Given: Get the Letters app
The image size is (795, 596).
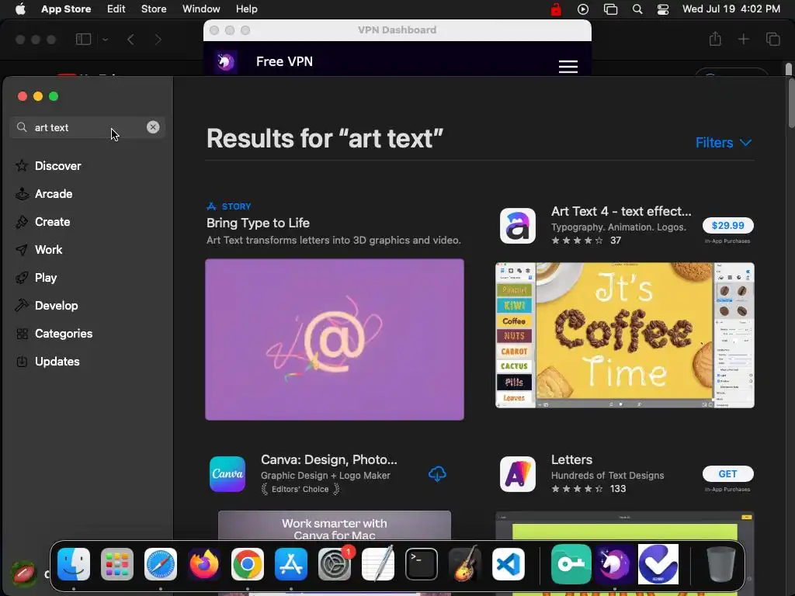Looking at the screenshot, I should (727, 474).
